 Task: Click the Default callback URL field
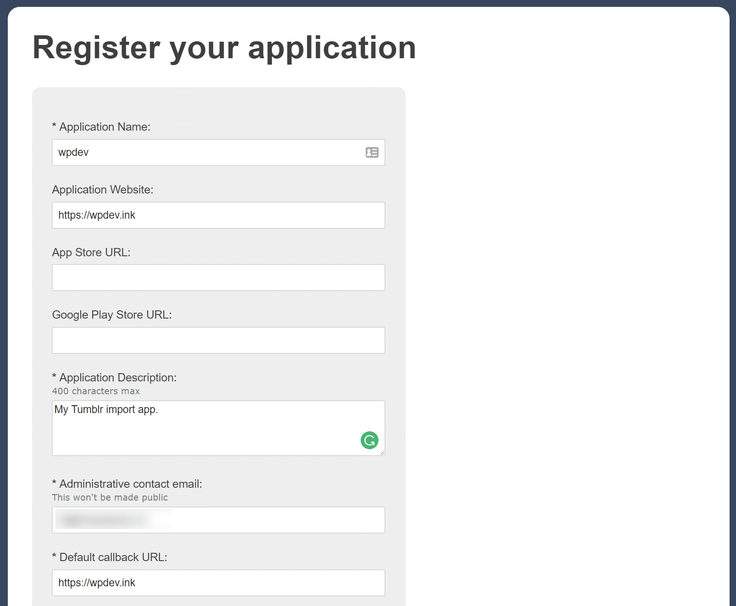[218, 583]
